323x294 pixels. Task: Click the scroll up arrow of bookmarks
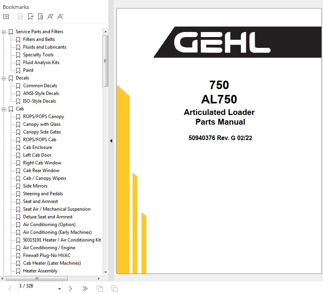coord(106,32)
